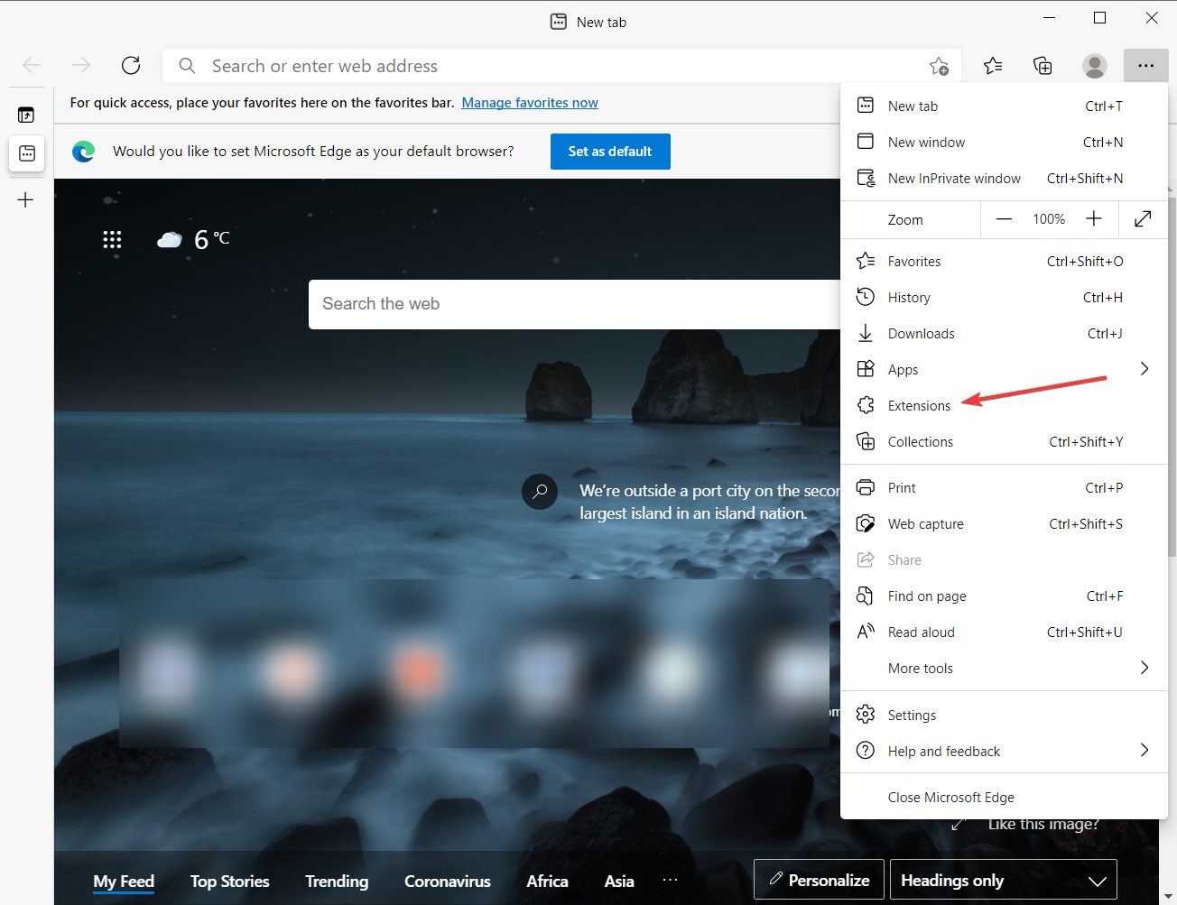Open the Manage favorites now link
Image resolution: width=1177 pixels, height=905 pixels.
point(530,103)
